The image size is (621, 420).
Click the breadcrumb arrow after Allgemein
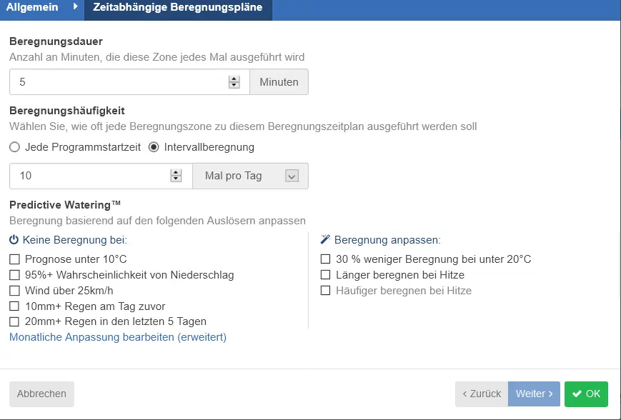(75, 8)
